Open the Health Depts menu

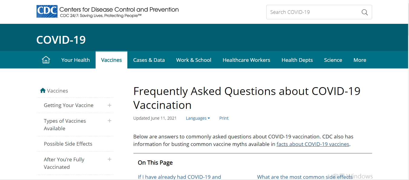[297, 60]
